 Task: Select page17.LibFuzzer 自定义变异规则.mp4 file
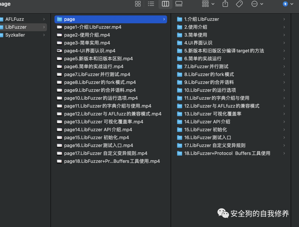(x=111, y=153)
